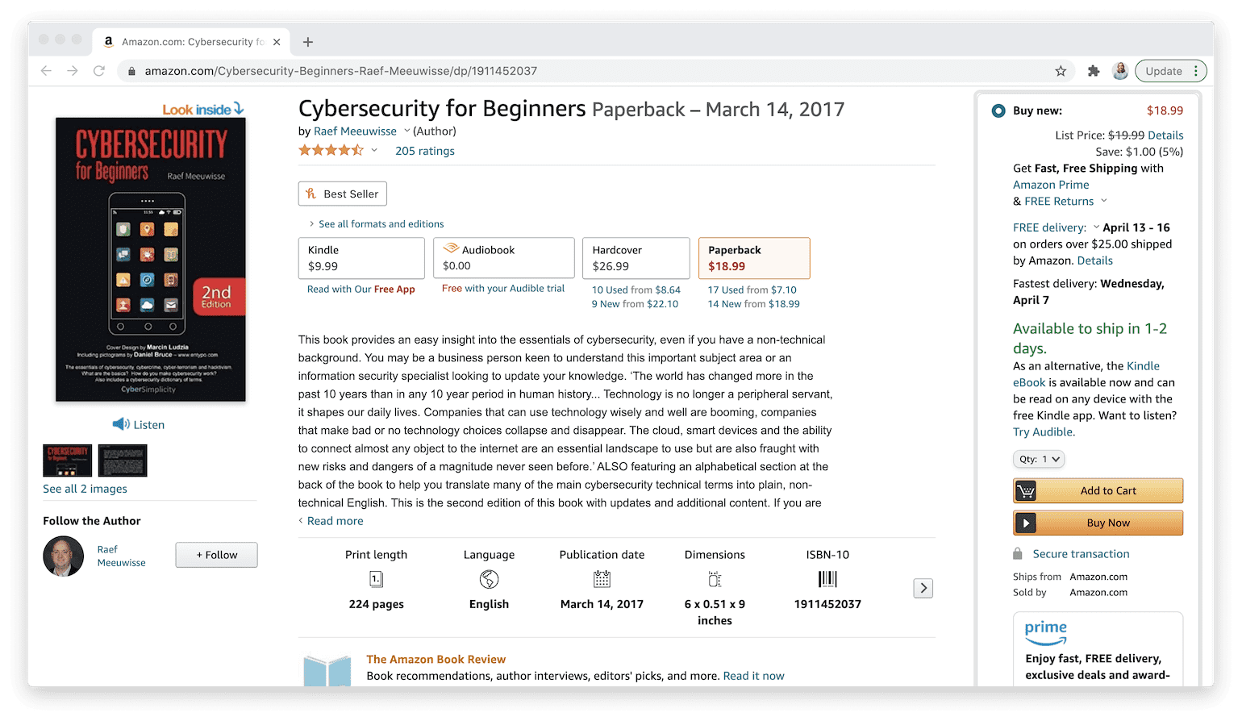Select the Buy new radio button
This screenshot has width=1242, height=721.
998,110
